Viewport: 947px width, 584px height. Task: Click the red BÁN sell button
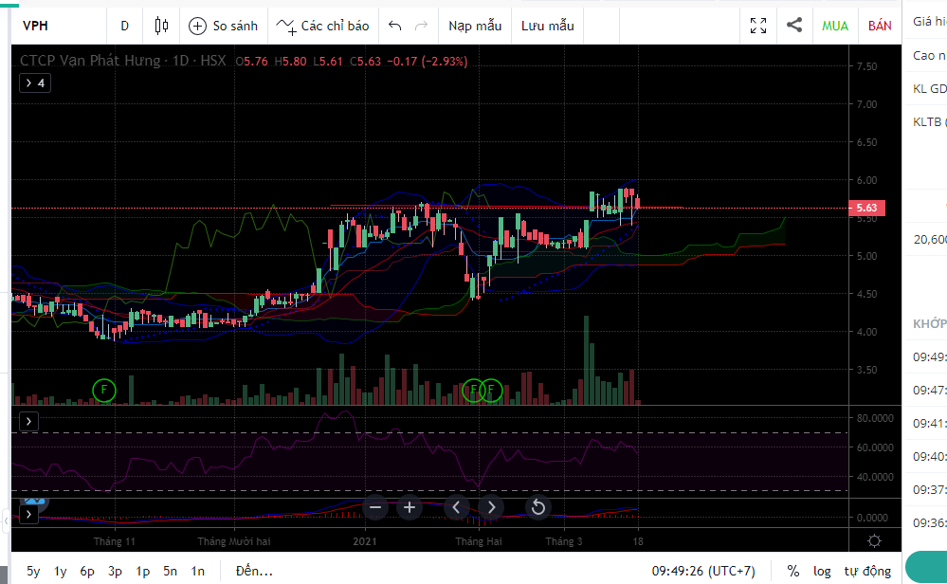point(880,26)
